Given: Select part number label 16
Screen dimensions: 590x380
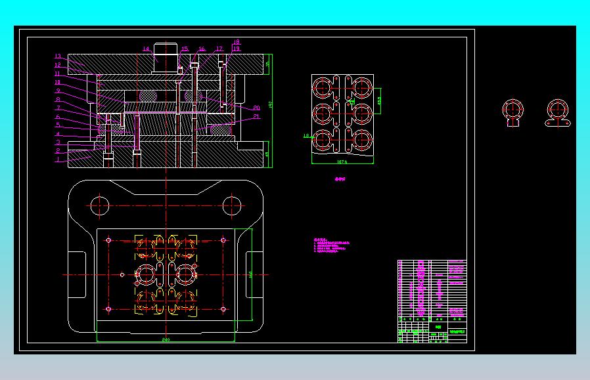Looking at the screenshot, I should (202, 49).
